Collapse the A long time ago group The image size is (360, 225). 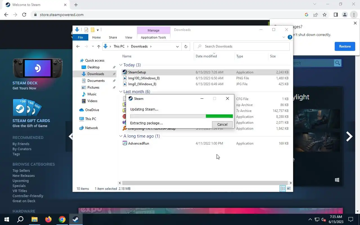(121, 136)
